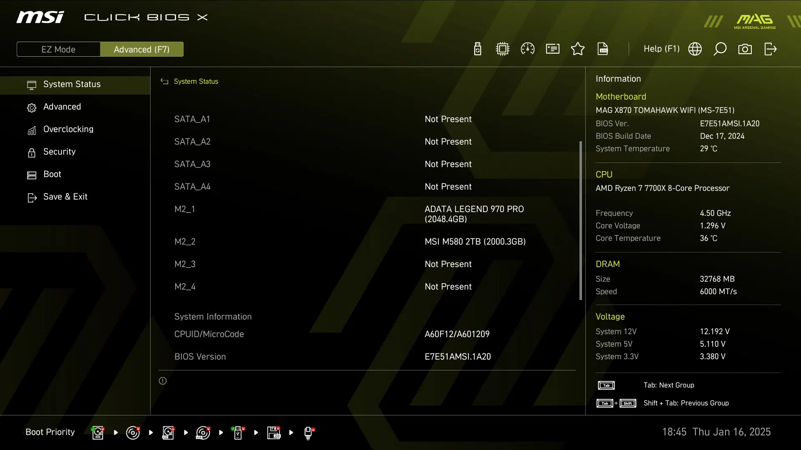Select the SATA_A4 row
The width and height of the screenshot is (801, 450).
pyautogui.click(x=367, y=187)
